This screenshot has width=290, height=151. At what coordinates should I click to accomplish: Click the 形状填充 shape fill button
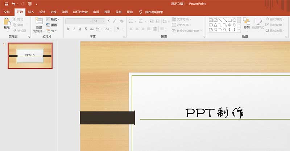[x=275, y=19]
